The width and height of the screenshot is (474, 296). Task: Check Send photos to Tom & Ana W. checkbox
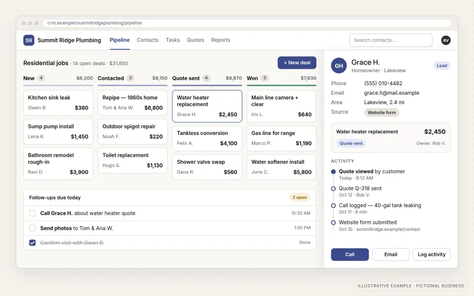tap(33, 228)
